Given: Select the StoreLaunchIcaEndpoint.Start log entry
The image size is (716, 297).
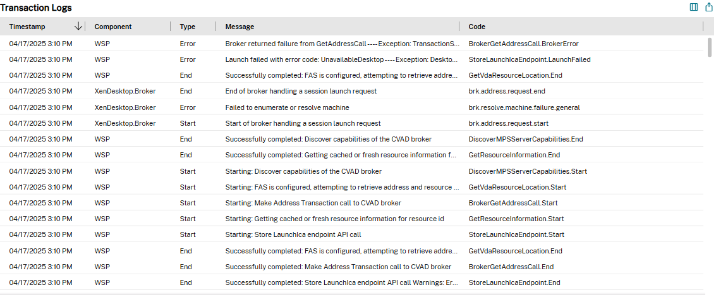Looking at the screenshot, I should (516, 234).
